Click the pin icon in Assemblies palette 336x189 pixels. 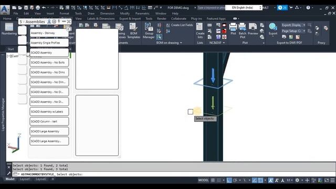pyautogui.click(x=59, y=22)
